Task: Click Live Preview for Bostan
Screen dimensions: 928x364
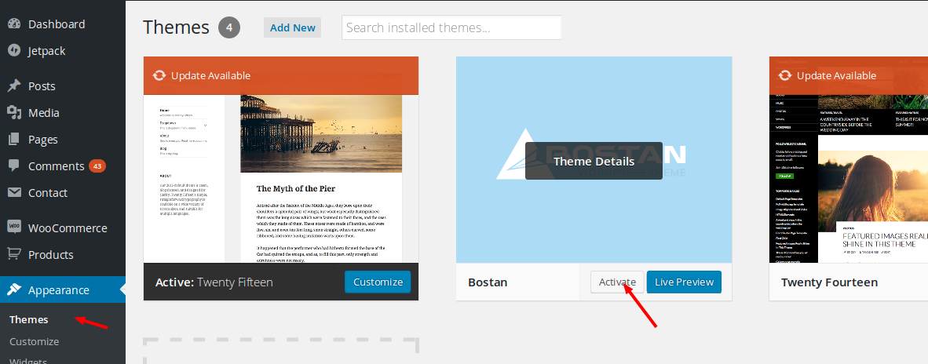Action: pos(684,282)
